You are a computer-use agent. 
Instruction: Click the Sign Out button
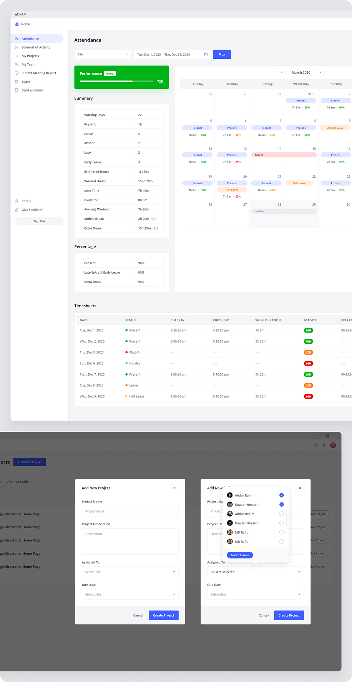pyautogui.click(x=39, y=221)
